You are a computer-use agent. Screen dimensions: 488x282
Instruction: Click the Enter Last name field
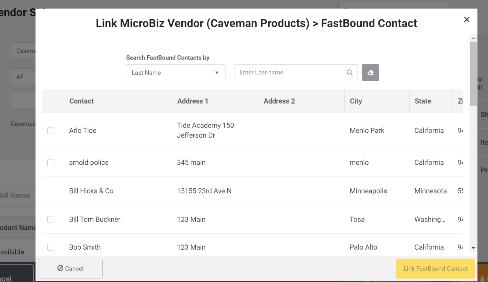point(296,73)
